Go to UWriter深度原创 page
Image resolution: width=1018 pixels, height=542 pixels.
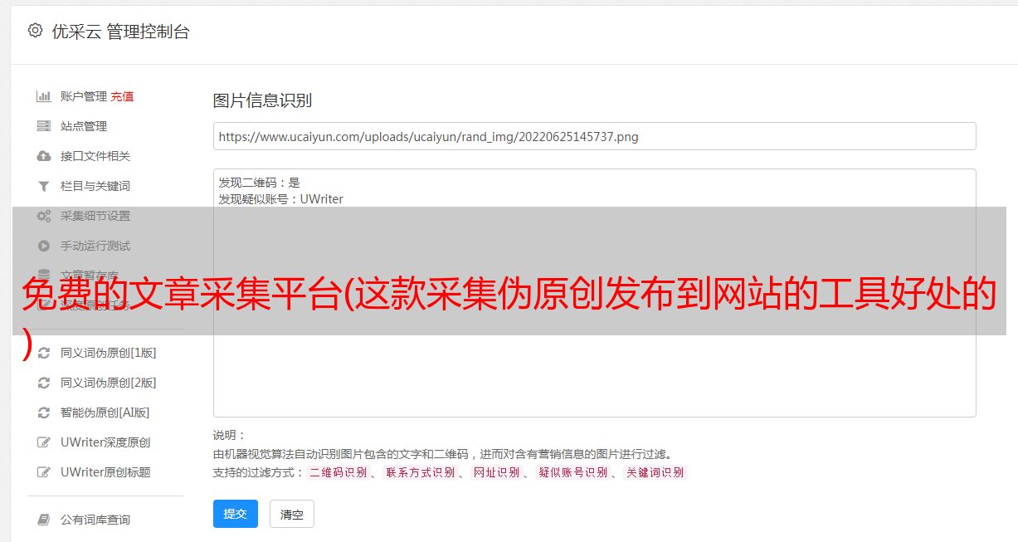[105, 442]
